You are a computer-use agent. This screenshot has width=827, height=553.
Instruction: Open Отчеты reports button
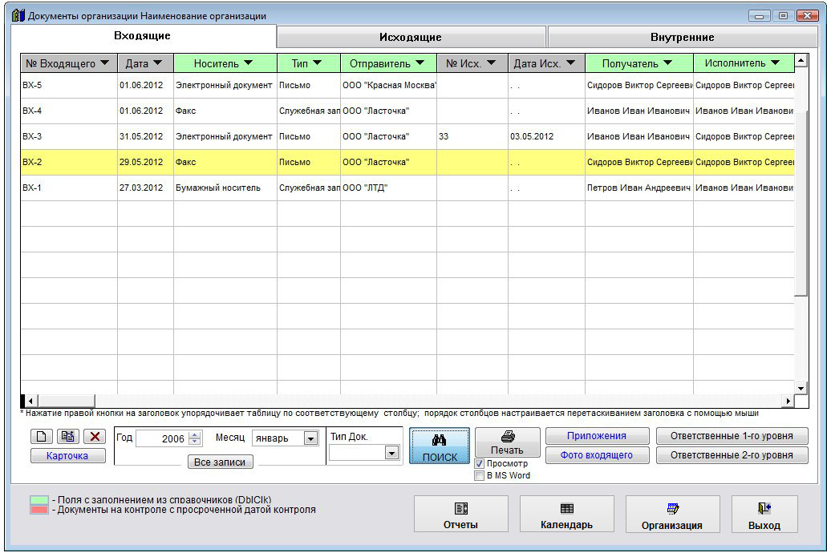tap(460, 515)
